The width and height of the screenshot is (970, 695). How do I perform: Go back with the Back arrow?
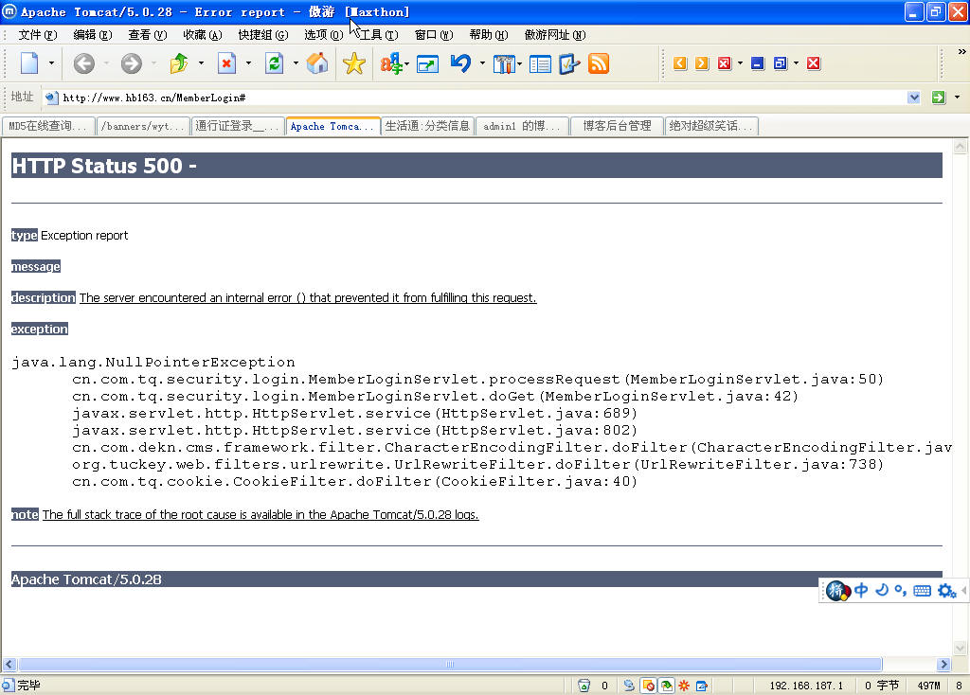pos(84,63)
